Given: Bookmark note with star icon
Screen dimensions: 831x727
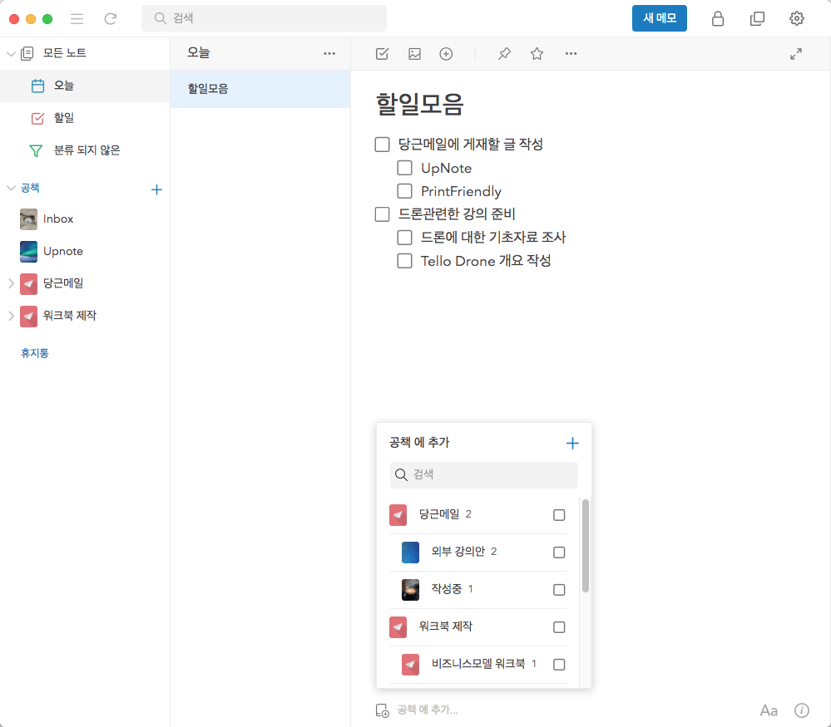Looking at the screenshot, I should coord(537,53).
